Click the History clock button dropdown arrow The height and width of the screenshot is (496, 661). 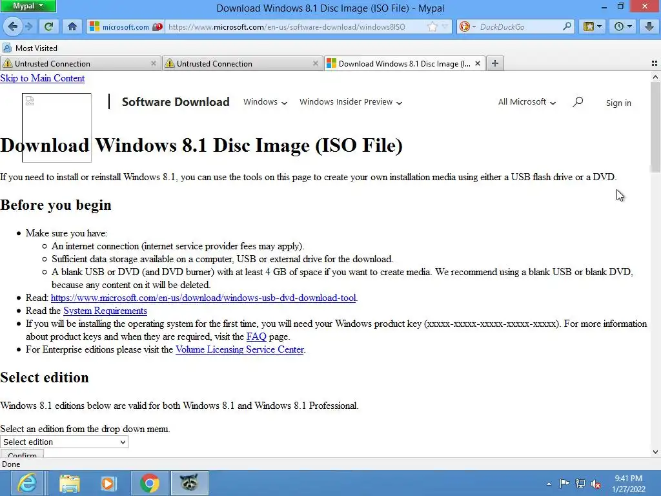(630, 26)
